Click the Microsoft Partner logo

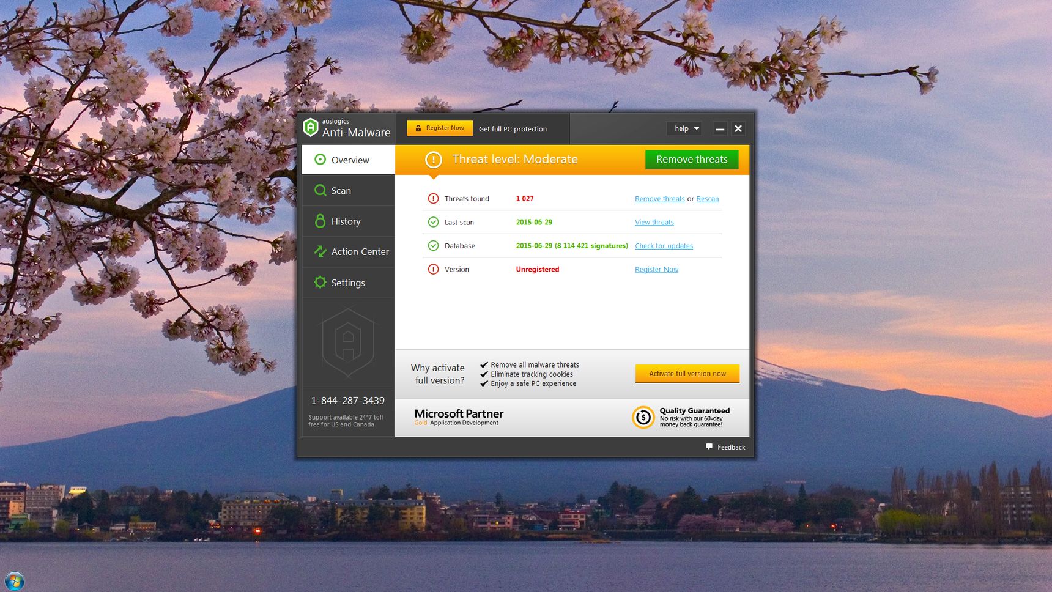459,417
